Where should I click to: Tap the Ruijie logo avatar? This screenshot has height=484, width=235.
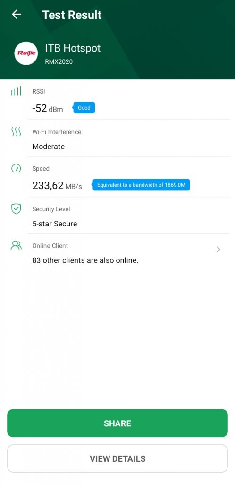26,53
